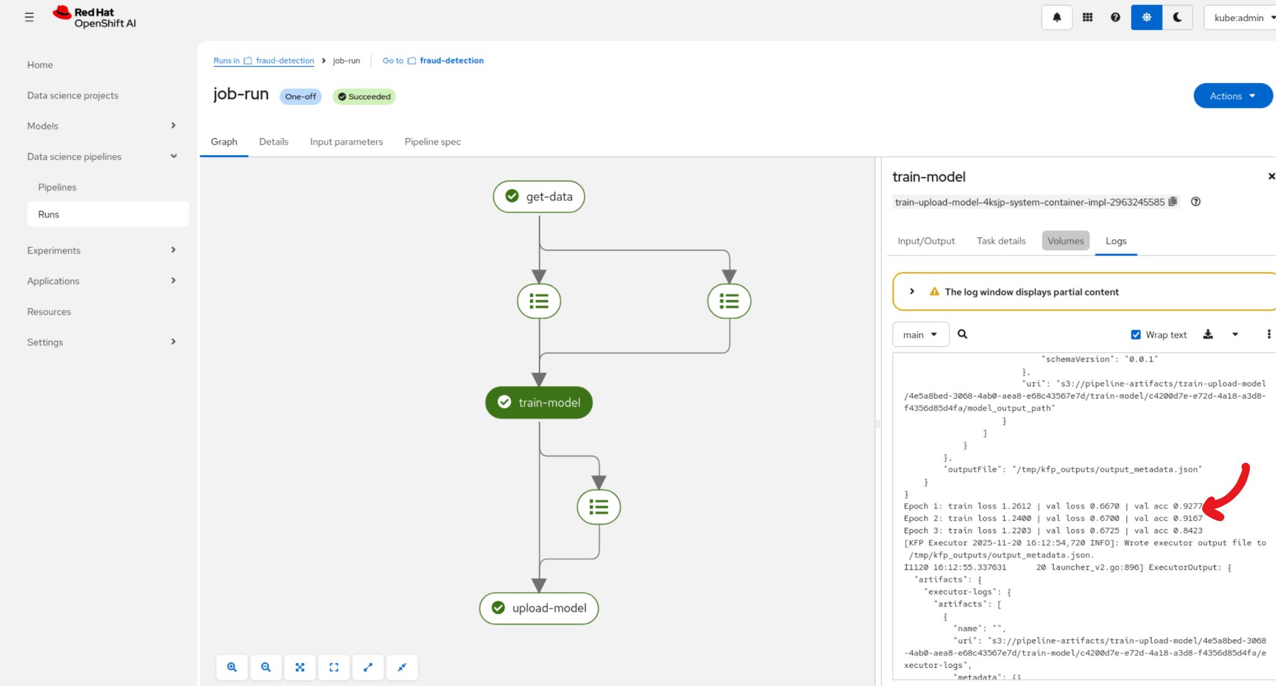Viewport: 1276px width, 686px height.
Task: Click the notifications bell icon
Action: click(1057, 17)
